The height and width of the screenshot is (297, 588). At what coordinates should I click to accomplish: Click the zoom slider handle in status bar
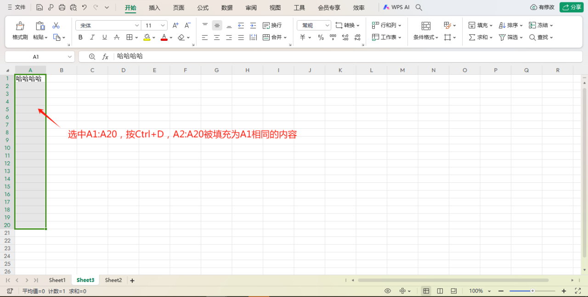tap(532, 291)
